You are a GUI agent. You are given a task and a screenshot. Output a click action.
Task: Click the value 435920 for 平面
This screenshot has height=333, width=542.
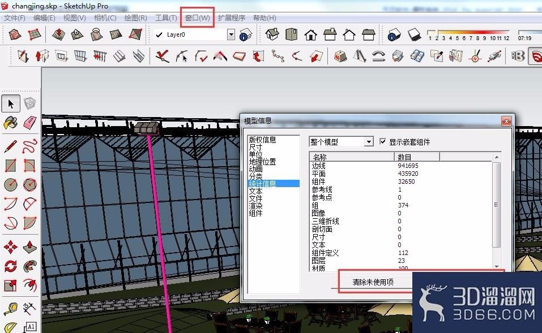pos(408,174)
